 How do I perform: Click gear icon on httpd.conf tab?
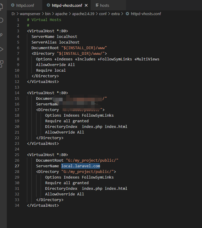pos(12,5)
